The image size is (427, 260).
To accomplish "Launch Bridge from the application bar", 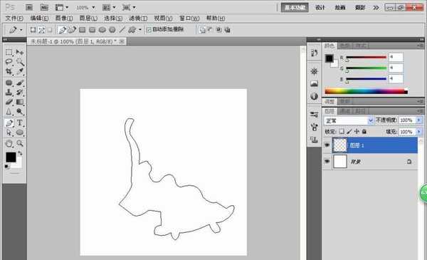I will 29,7.
